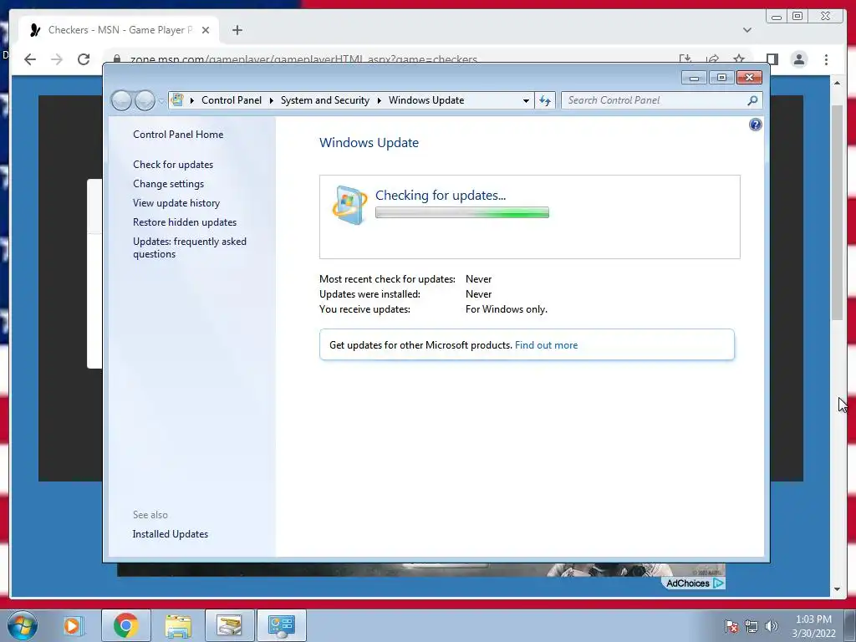This screenshot has height=642, width=856.
Task: Click System and Security breadcrumb
Action: [325, 100]
